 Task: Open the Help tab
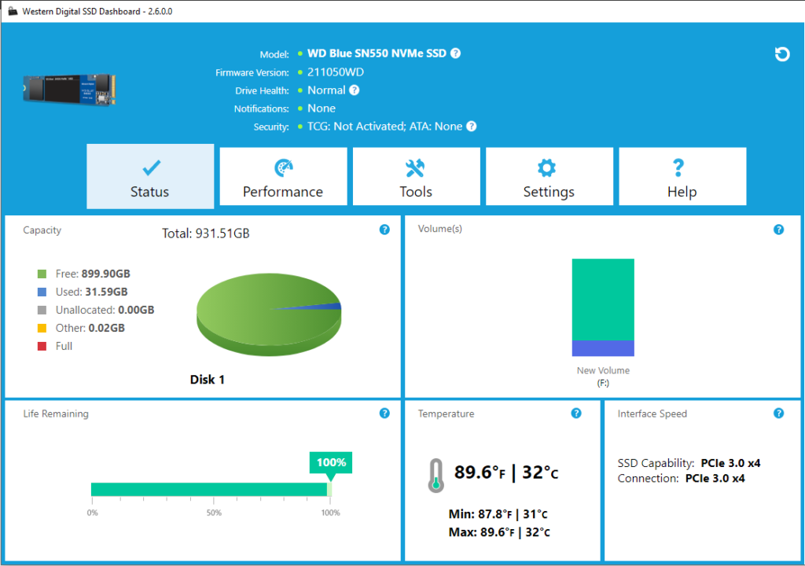click(682, 176)
